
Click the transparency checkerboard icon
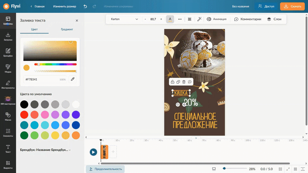point(189,19)
